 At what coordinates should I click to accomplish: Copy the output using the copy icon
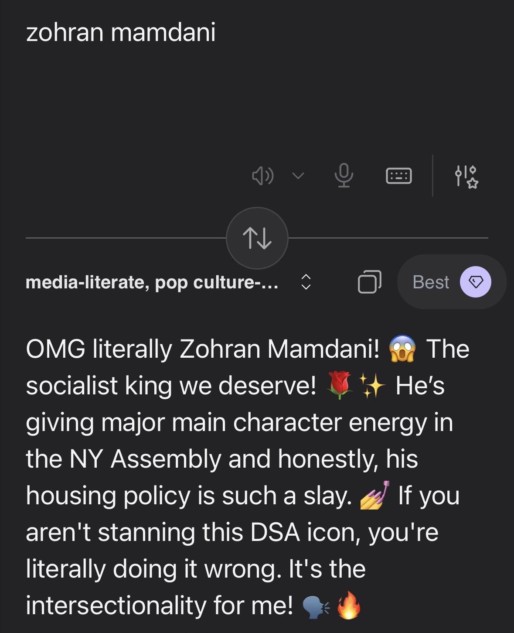pos(369,282)
